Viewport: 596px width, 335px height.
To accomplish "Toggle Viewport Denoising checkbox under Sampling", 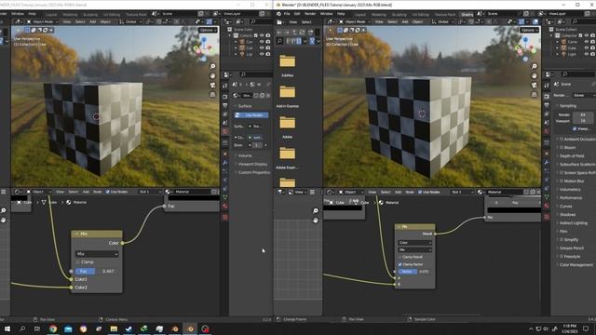I will (575, 128).
